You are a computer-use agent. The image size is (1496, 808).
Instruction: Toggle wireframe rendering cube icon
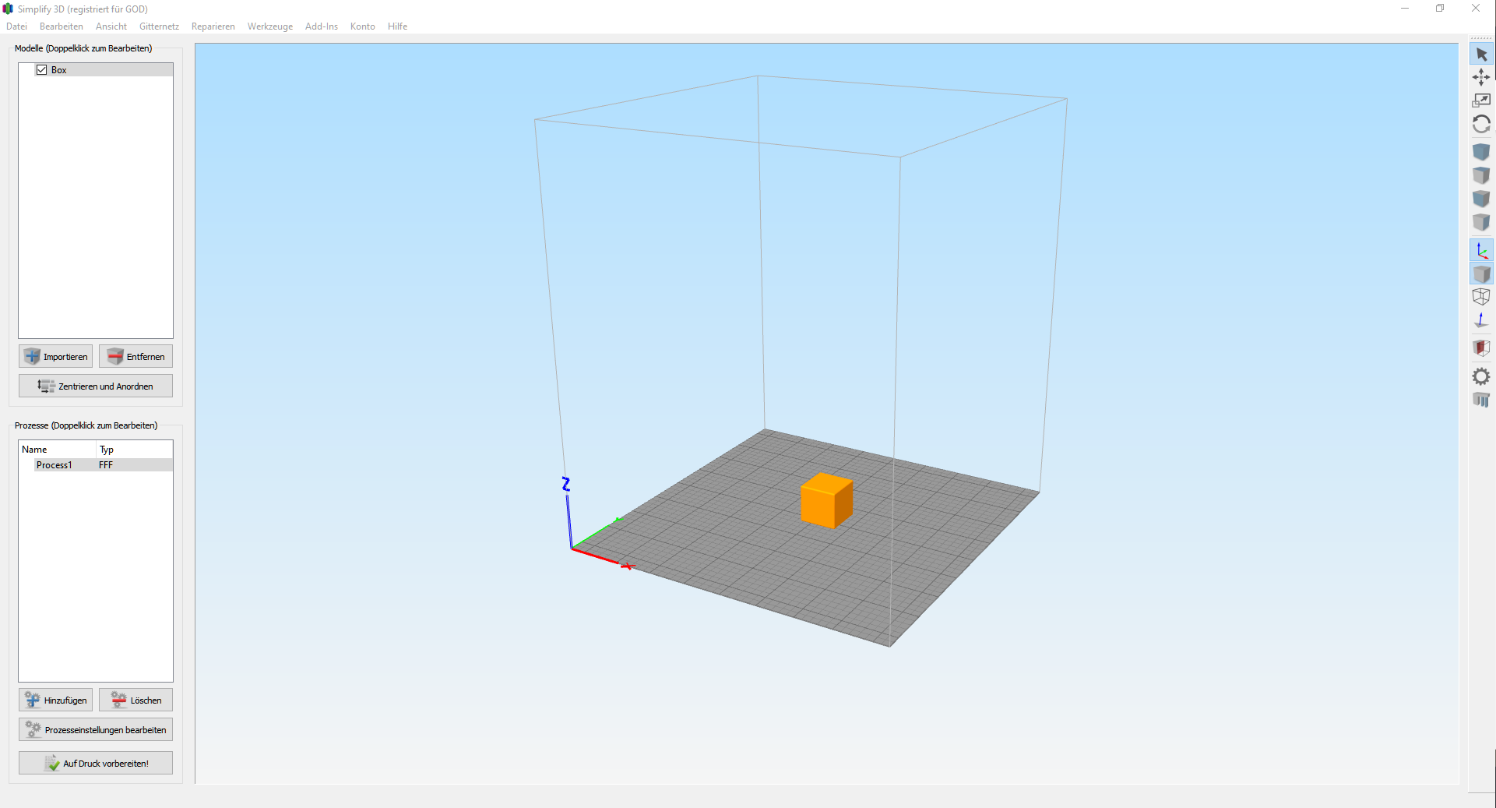(1481, 297)
